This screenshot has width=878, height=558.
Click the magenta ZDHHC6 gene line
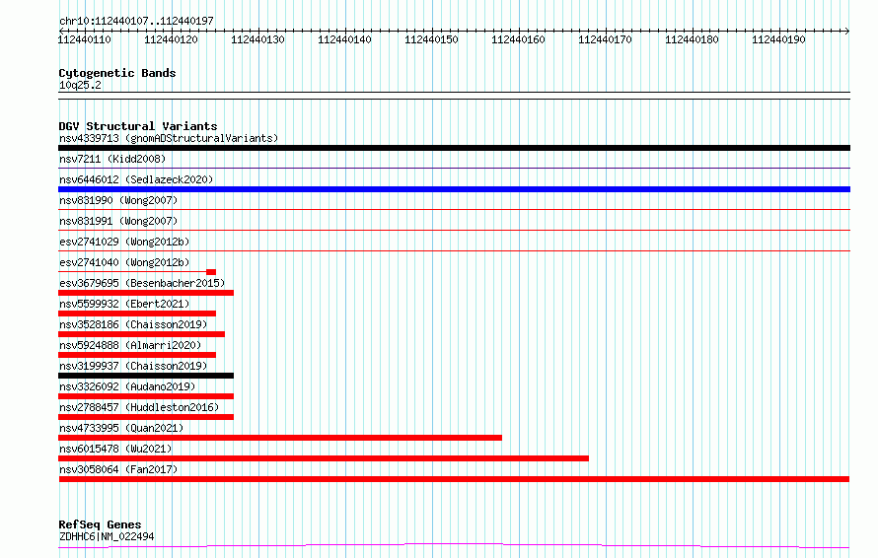point(454,546)
